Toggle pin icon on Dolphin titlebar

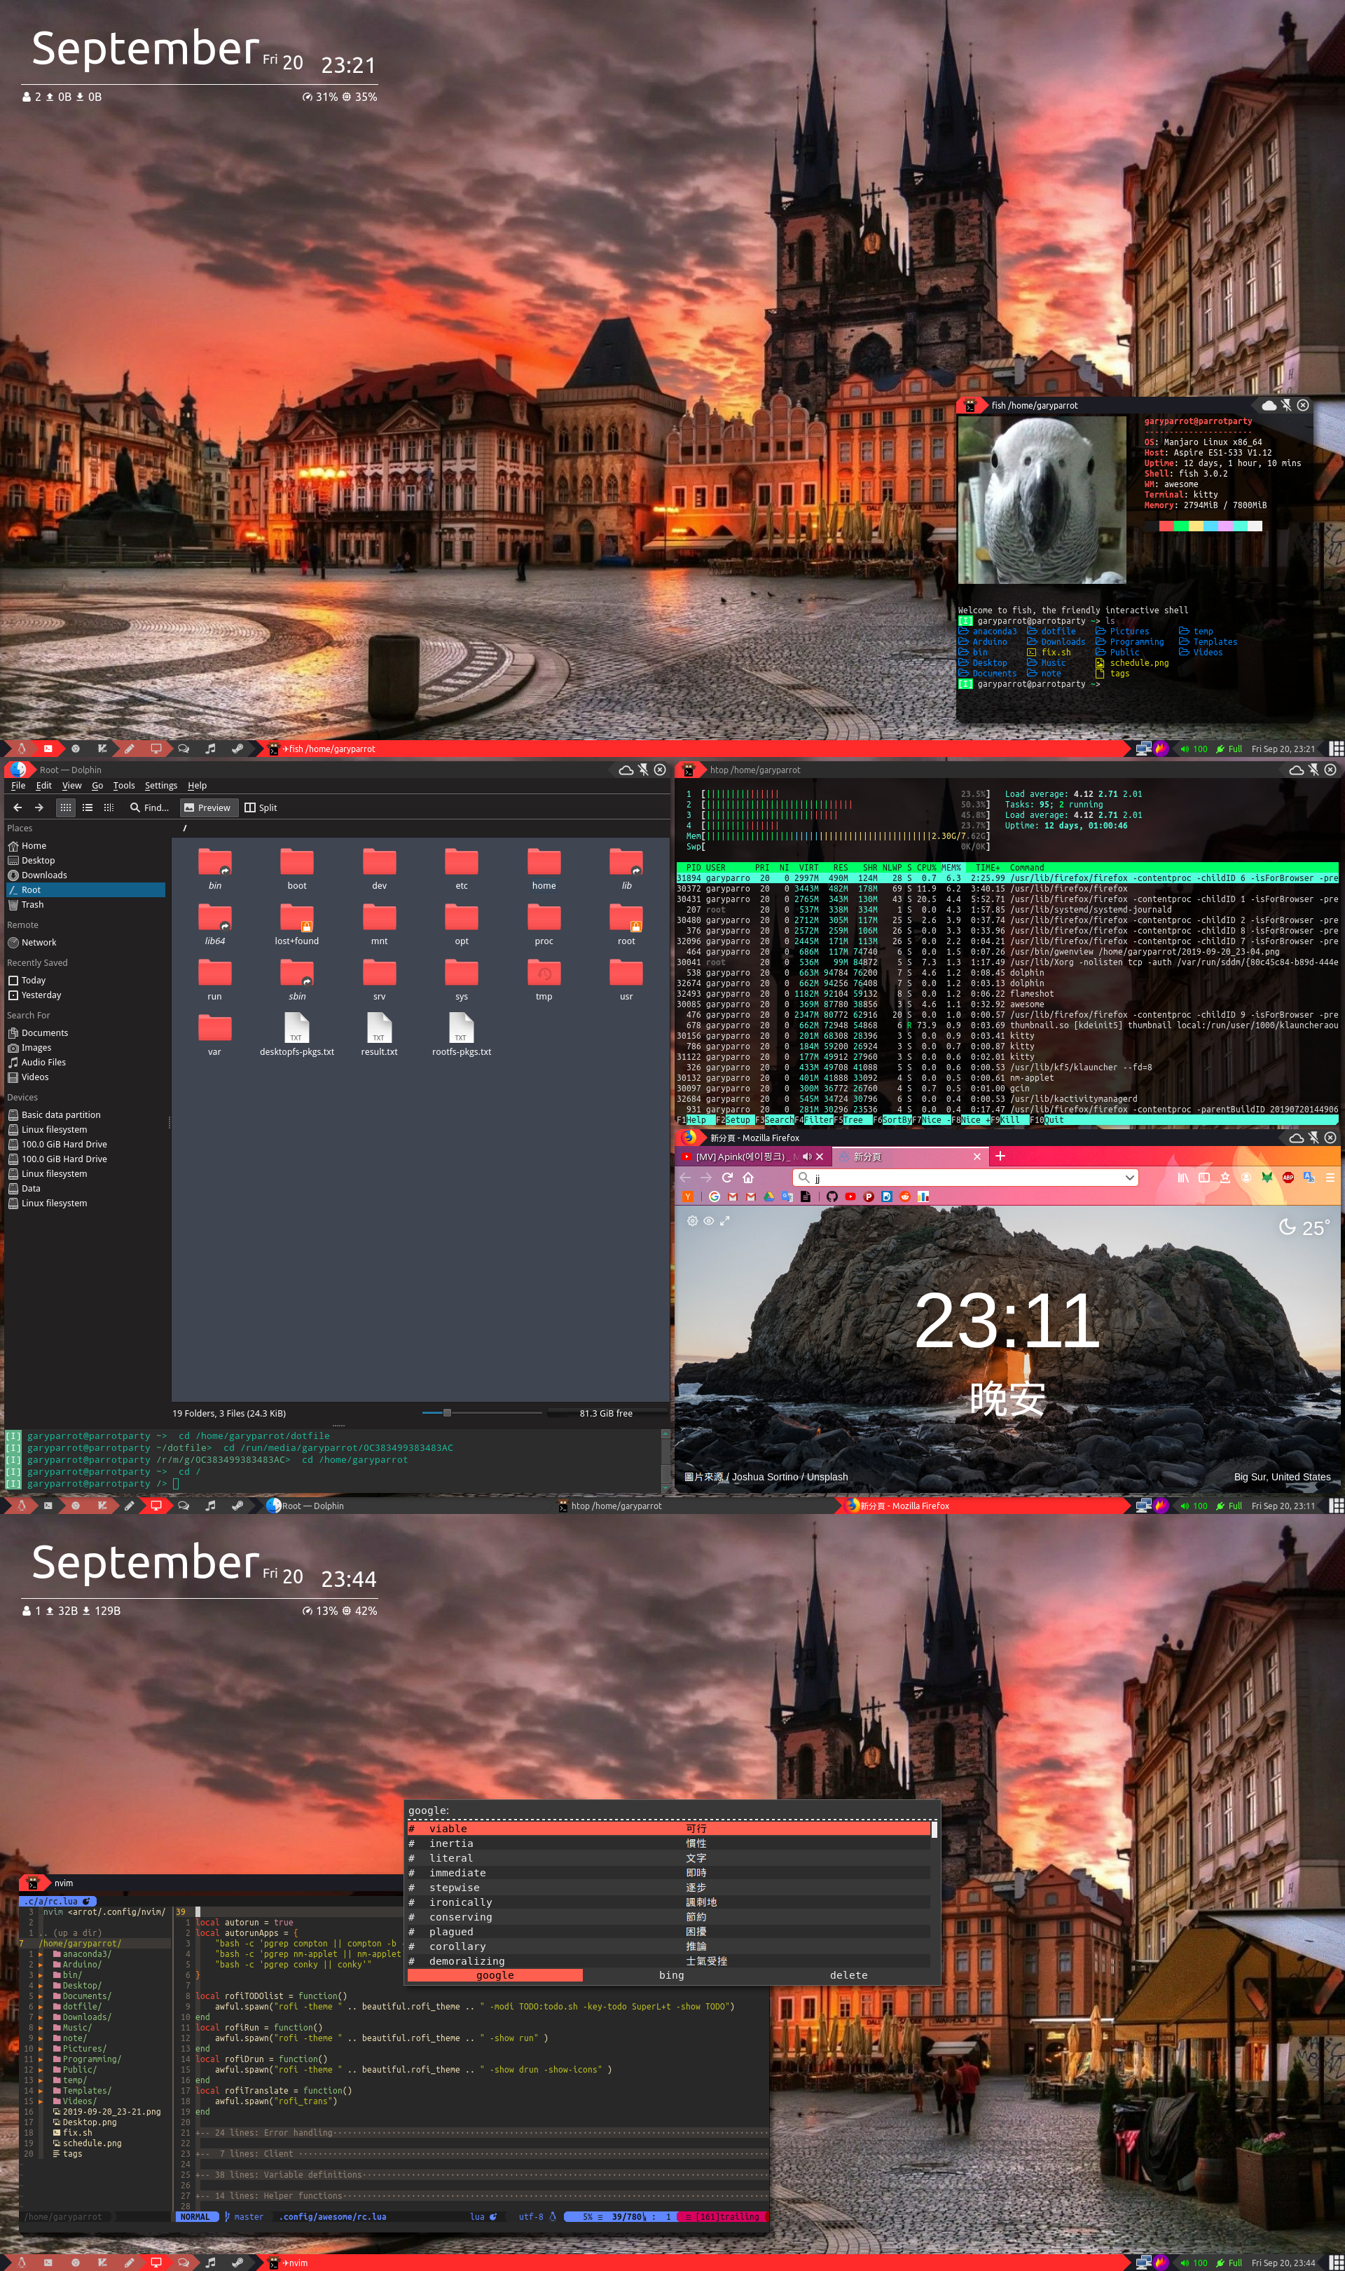642,769
